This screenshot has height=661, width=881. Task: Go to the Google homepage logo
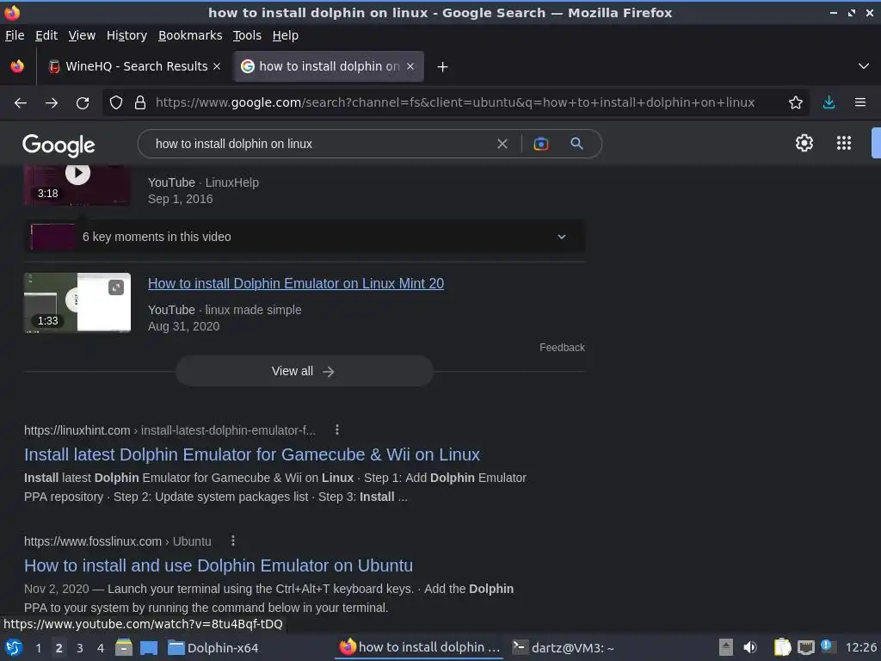point(59,145)
